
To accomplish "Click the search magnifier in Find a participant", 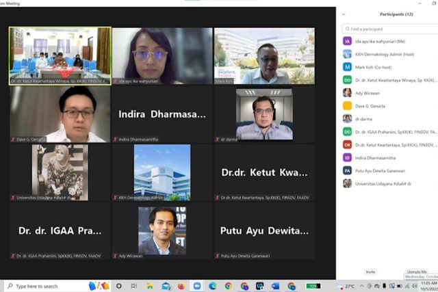I will coord(347,29).
